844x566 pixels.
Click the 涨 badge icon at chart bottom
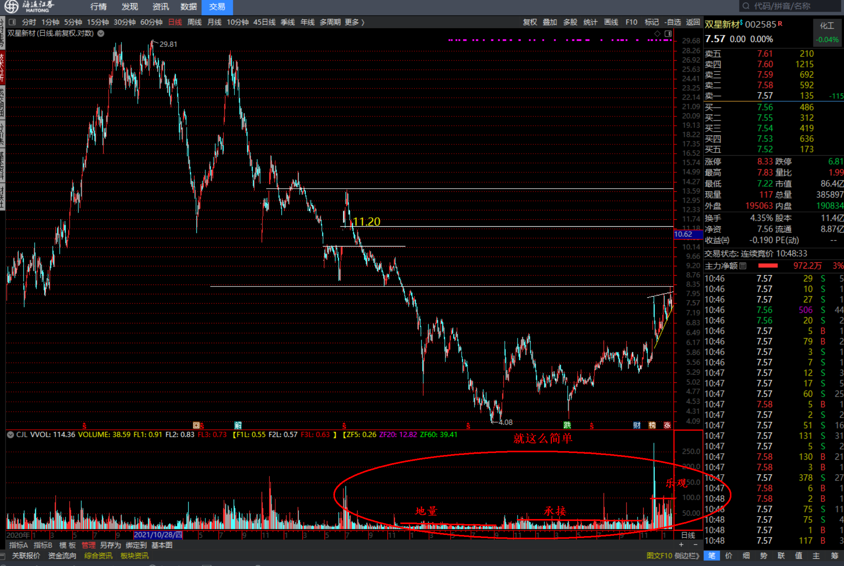(667, 425)
